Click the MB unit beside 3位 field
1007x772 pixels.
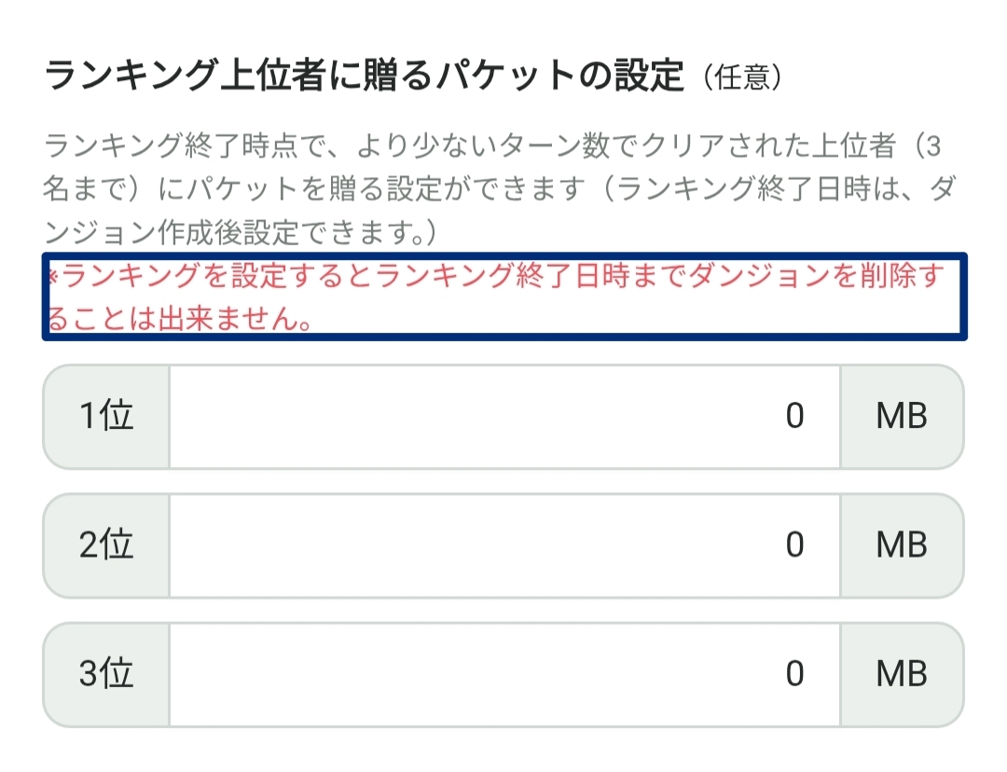(901, 673)
